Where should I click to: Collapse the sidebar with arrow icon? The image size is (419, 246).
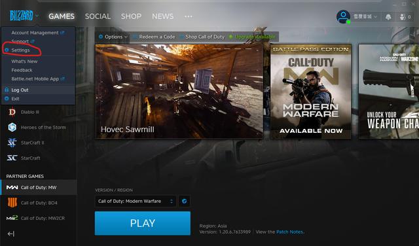[x=11, y=234]
